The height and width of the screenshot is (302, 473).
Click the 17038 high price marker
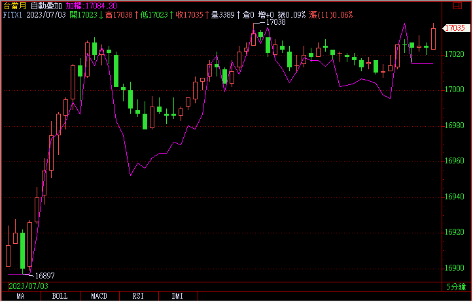coord(275,22)
